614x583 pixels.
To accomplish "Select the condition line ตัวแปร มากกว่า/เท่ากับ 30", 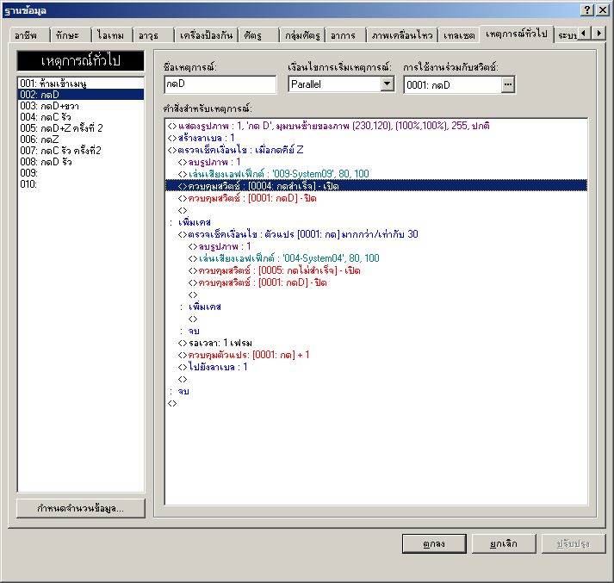I will point(376,234).
